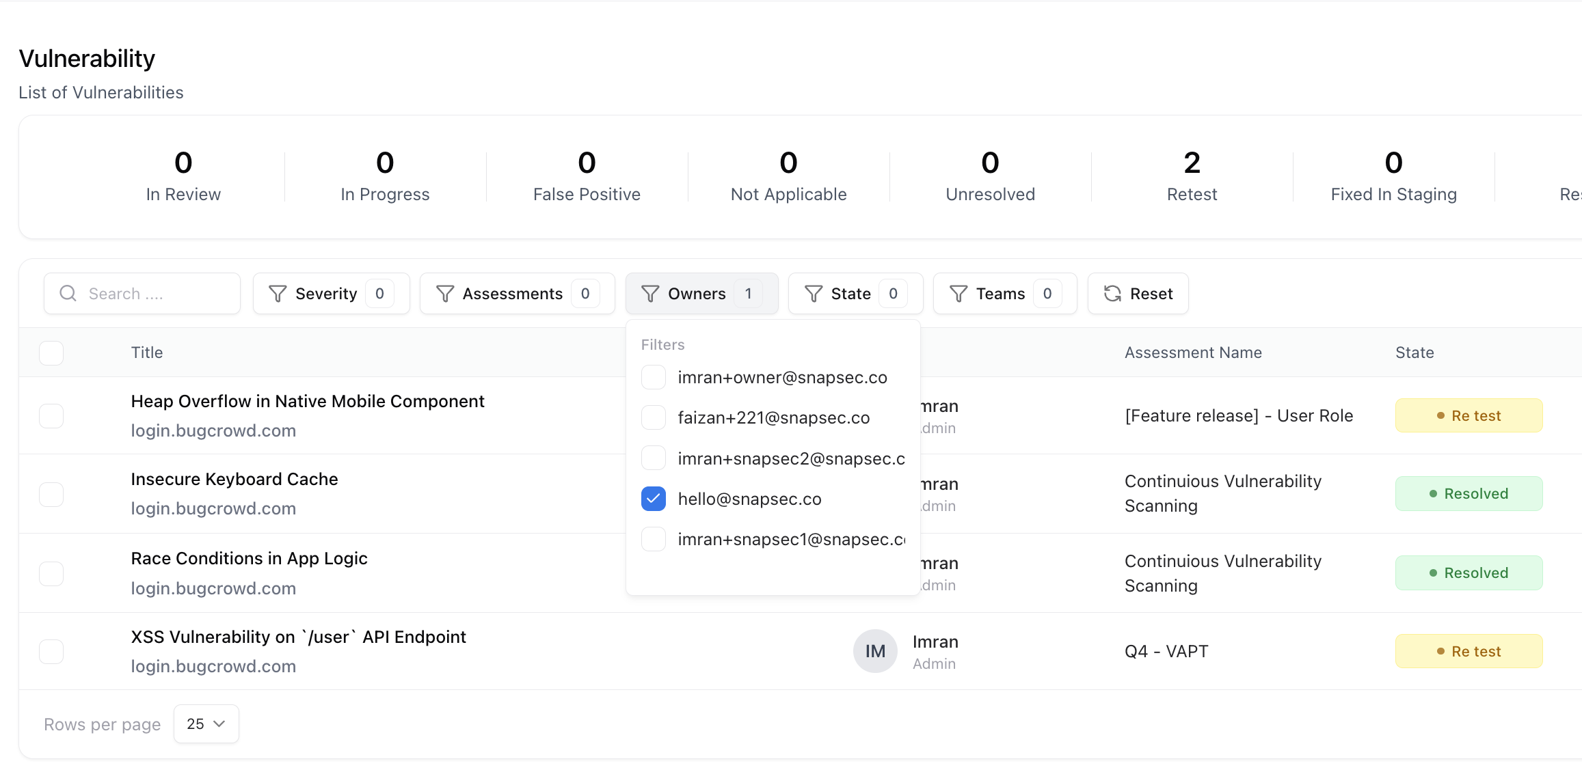Select the Heap Overflow row checkbox
The width and height of the screenshot is (1582, 772).
pyautogui.click(x=51, y=415)
